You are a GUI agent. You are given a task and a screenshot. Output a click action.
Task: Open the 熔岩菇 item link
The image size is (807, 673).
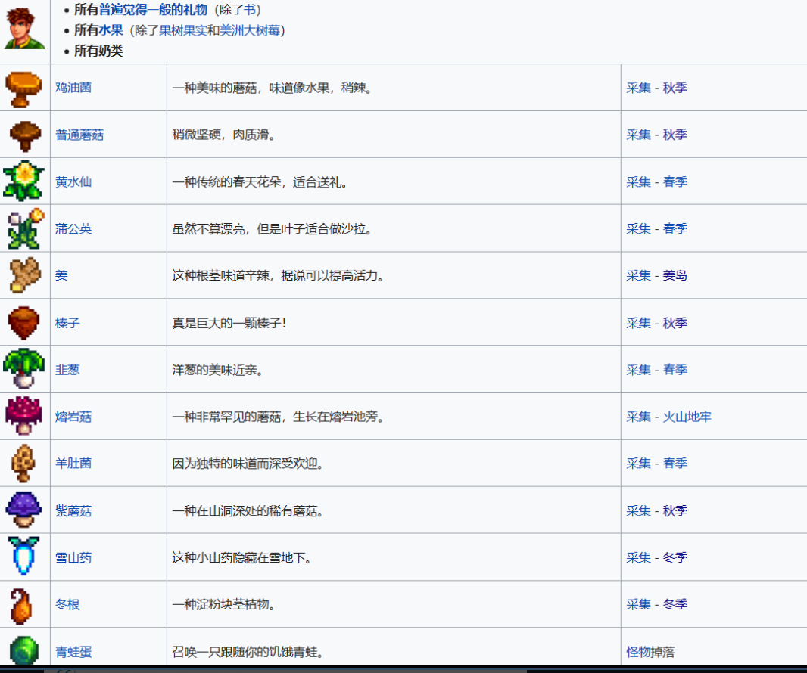[73, 417]
